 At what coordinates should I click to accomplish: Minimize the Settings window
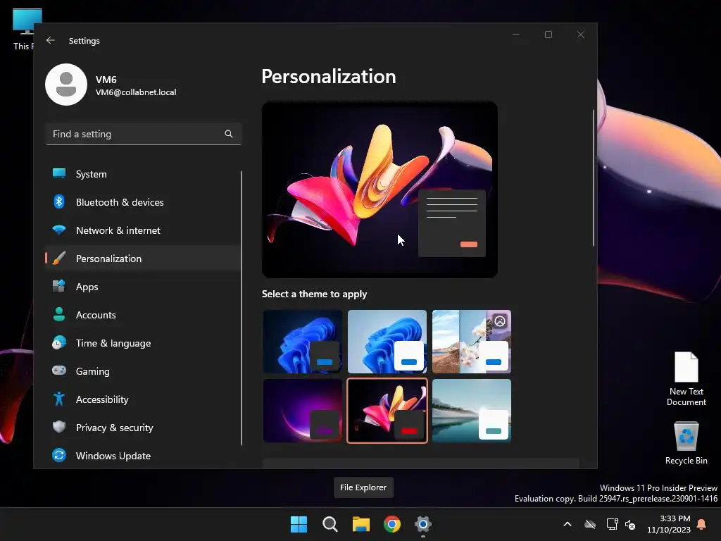click(516, 35)
